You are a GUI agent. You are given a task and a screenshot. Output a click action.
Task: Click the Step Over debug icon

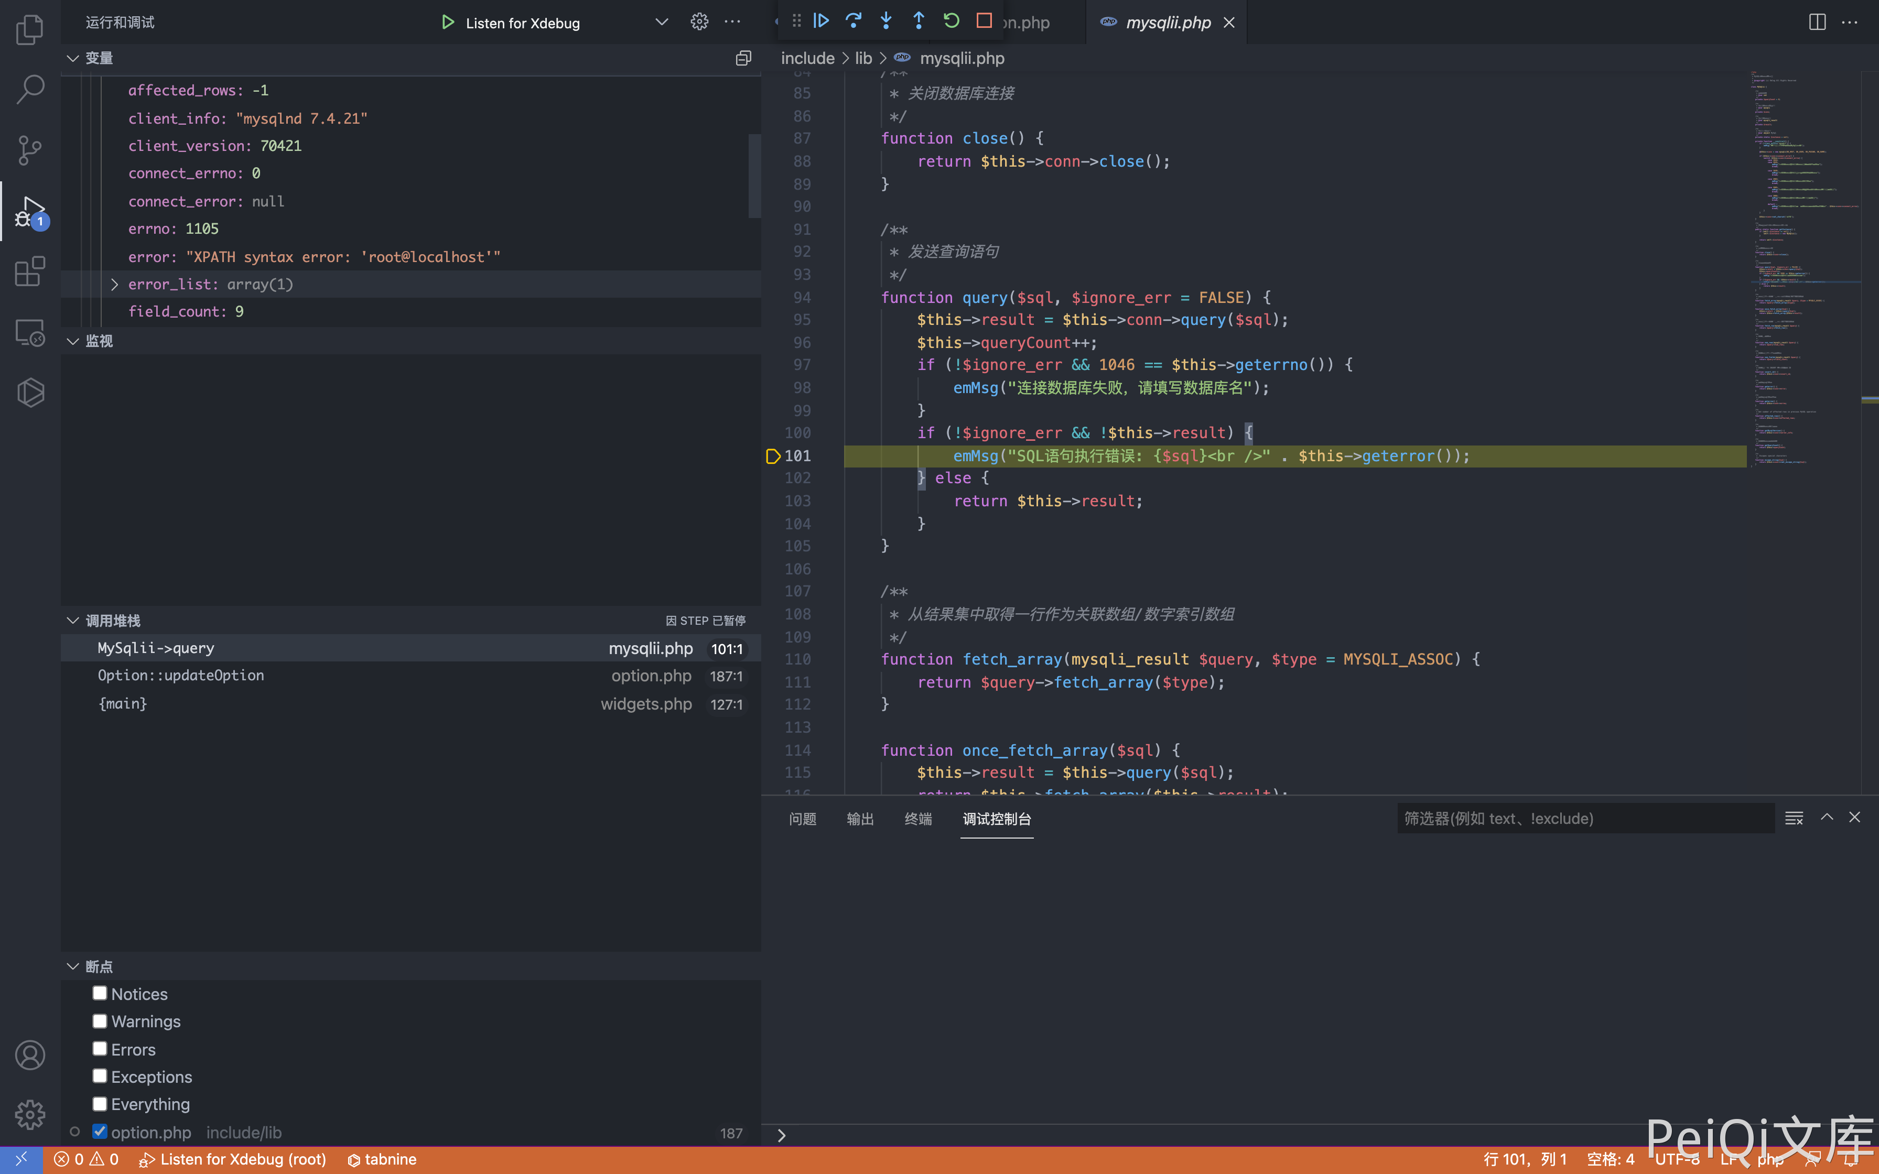pyautogui.click(x=854, y=21)
